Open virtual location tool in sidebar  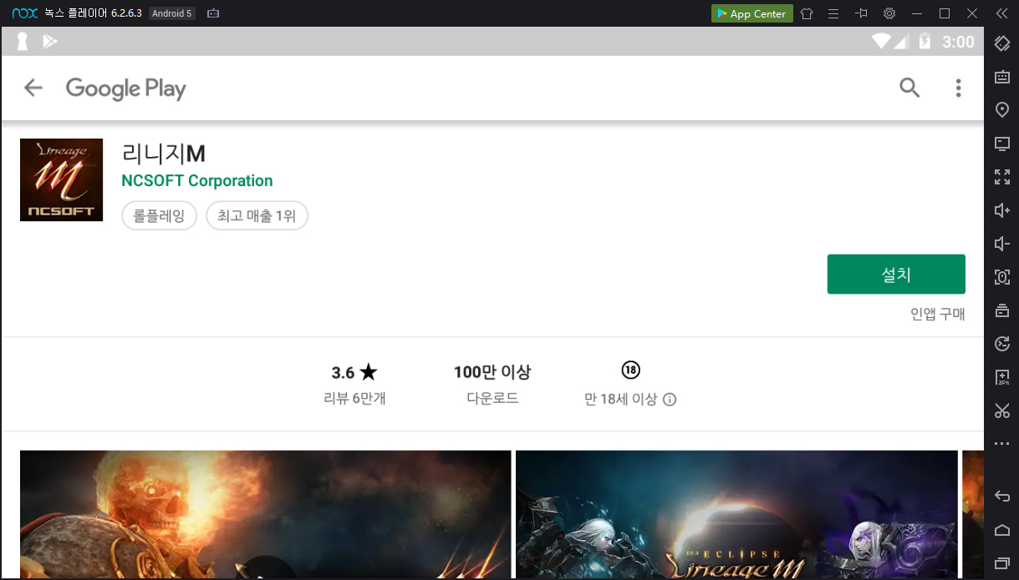coord(1001,110)
